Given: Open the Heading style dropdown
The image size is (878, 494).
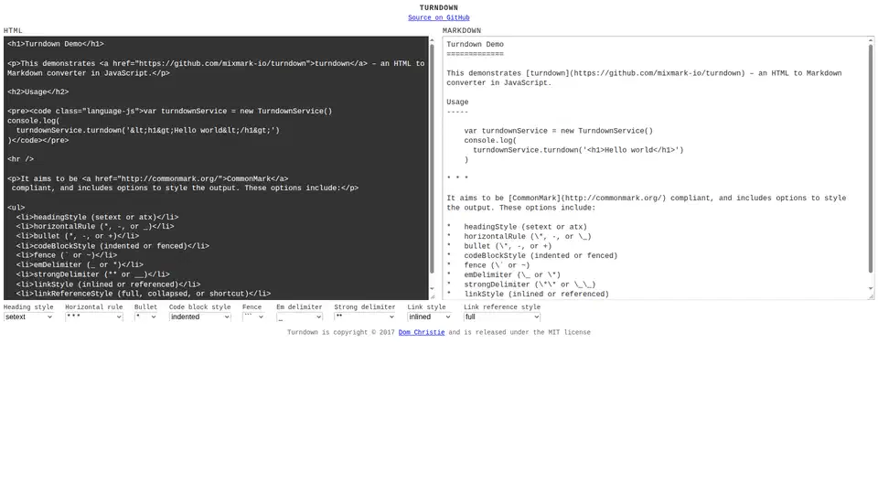Looking at the screenshot, I should point(28,317).
